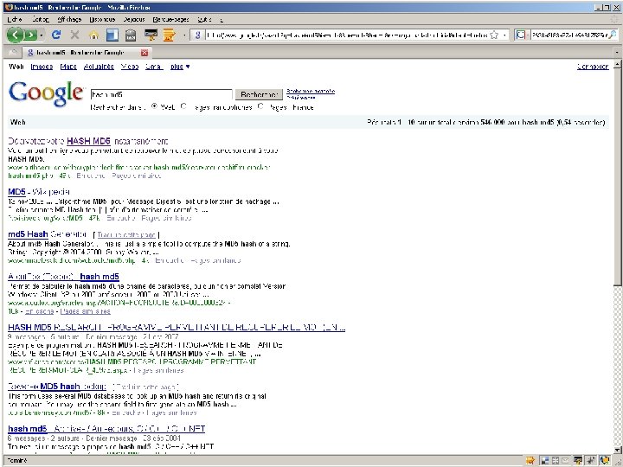Close the 'hash md5 - Recherche Google' tab

point(145,53)
